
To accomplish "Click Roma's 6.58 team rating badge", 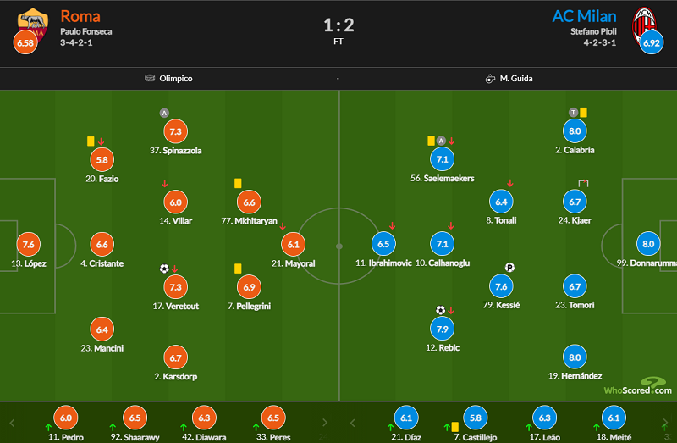I will 25,42.
